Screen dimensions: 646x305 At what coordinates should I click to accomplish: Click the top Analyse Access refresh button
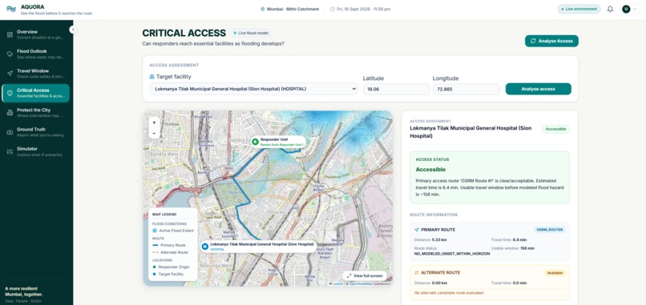click(x=551, y=41)
